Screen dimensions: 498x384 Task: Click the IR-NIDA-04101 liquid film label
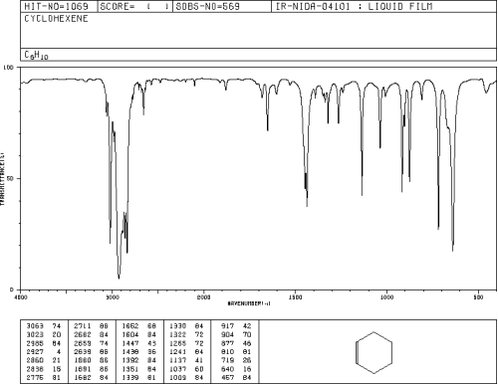(x=354, y=6)
